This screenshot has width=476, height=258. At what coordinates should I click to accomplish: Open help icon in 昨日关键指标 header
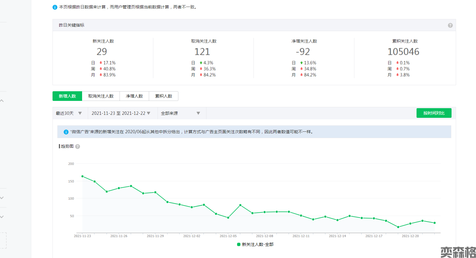(x=450, y=25)
